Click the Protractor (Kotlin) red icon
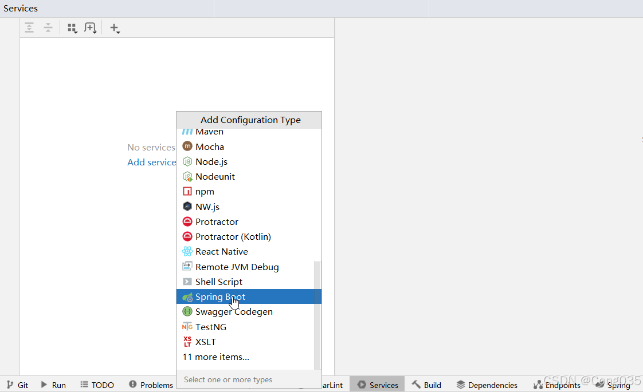The height and width of the screenshot is (392, 643). pos(187,236)
